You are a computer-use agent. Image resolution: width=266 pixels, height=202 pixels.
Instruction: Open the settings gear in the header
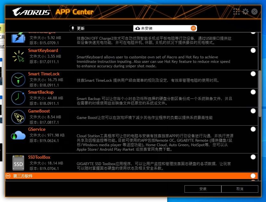(245, 12)
